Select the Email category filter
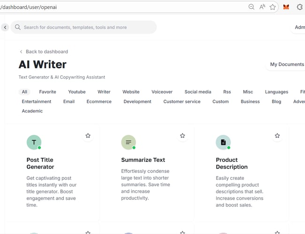305x234 pixels. click(x=69, y=102)
